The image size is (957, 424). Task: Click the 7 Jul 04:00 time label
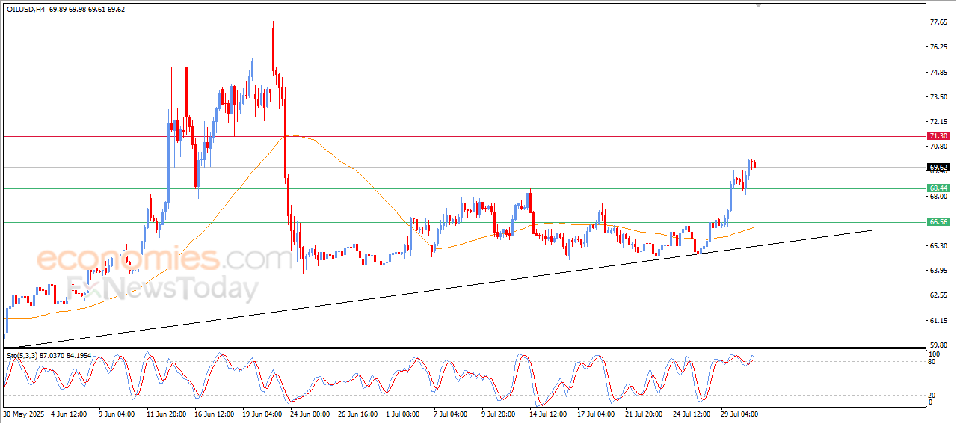point(452,413)
